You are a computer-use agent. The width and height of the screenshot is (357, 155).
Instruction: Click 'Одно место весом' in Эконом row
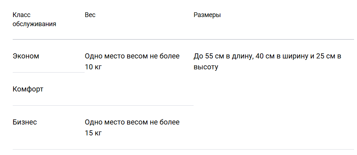click(x=116, y=56)
